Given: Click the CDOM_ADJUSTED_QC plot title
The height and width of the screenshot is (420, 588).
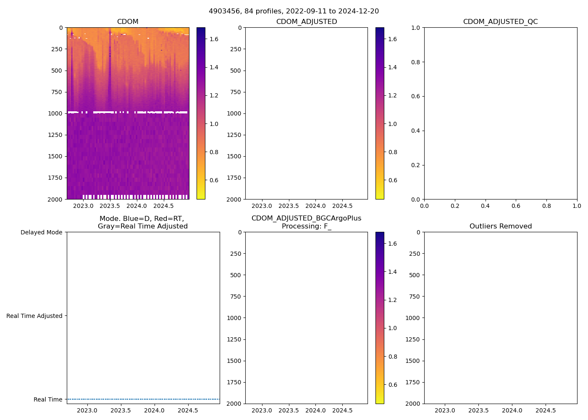Looking at the screenshot, I should point(500,22).
